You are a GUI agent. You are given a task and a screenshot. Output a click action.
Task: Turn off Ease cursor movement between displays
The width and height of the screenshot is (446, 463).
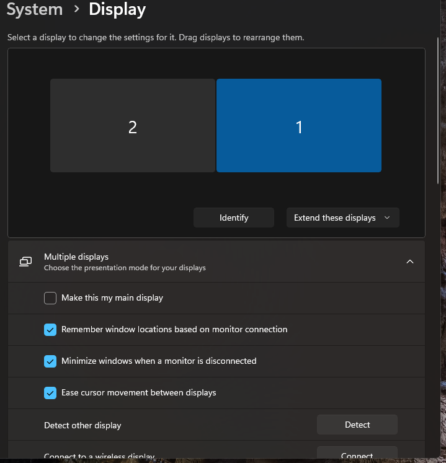pos(50,393)
